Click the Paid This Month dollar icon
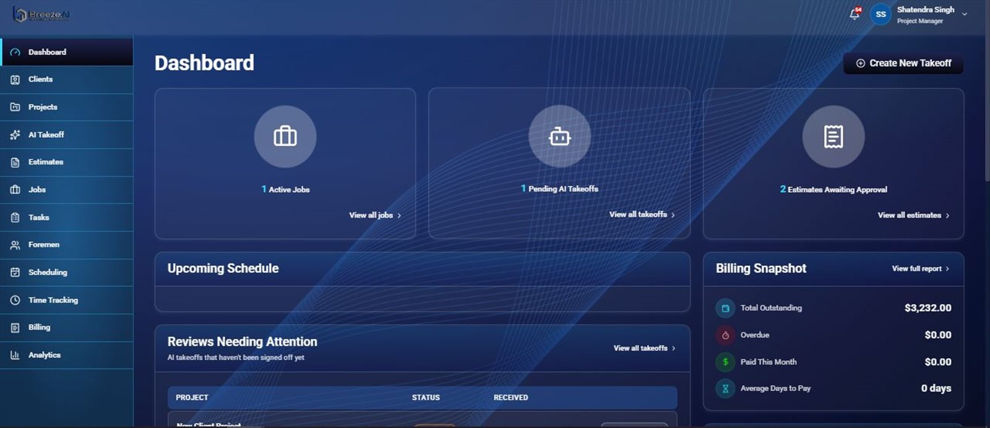The width and height of the screenshot is (990, 428). pos(725,362)
